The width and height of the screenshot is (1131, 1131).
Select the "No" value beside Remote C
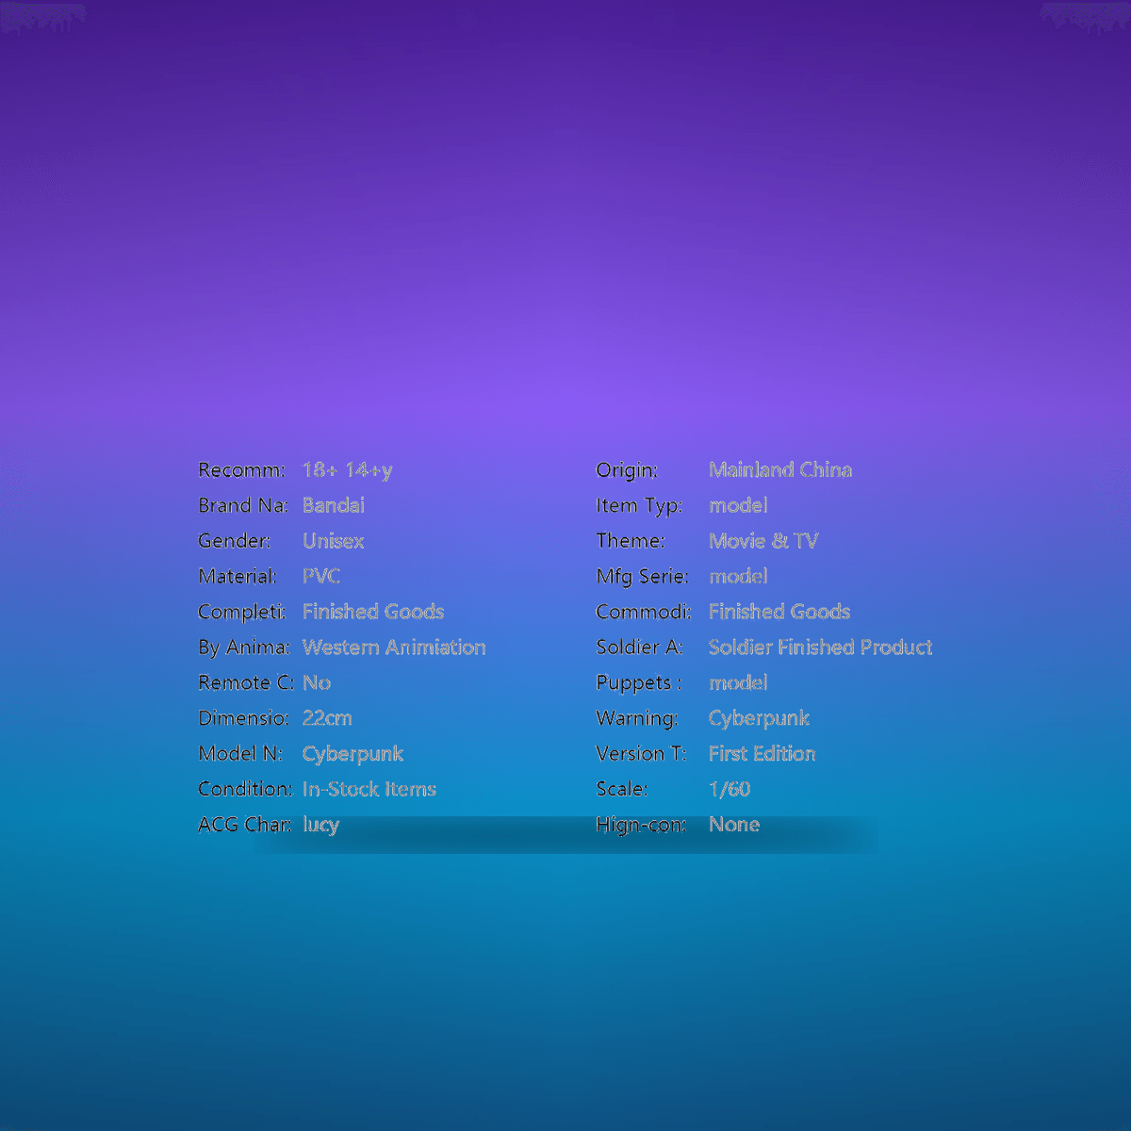click(x=317, y=683)
